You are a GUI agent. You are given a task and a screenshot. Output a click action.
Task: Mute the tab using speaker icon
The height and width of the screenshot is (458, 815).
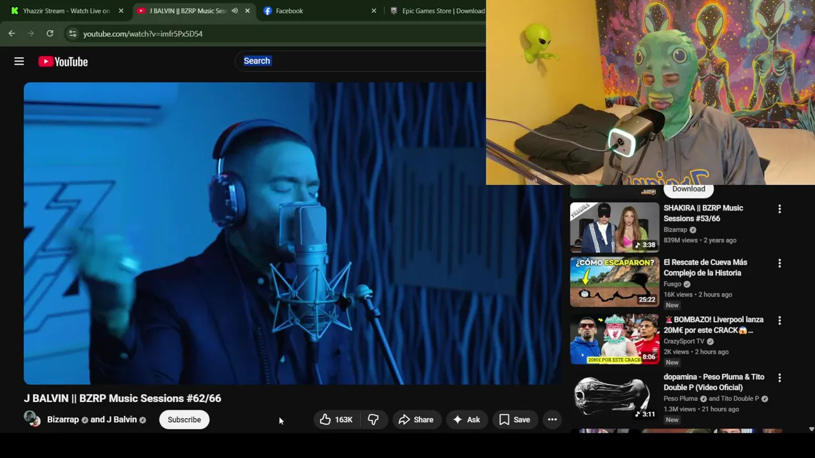click(x=234, y=11)
